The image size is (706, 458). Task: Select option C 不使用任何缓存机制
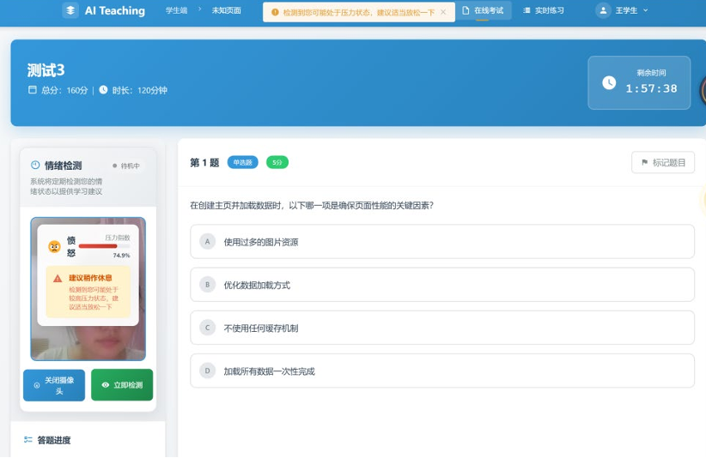point(441,328)
